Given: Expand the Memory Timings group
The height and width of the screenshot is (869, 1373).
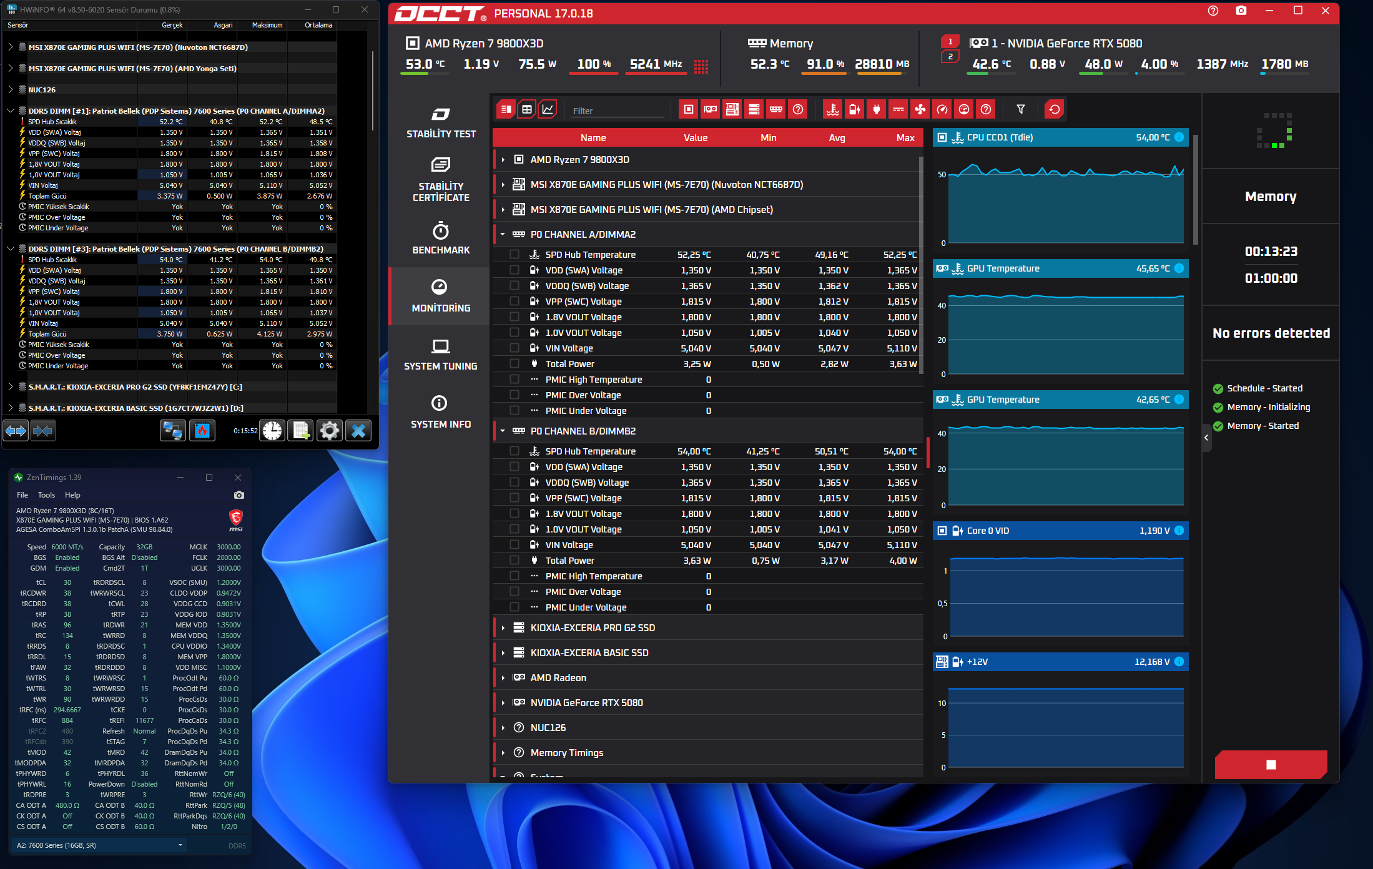Looking at the screenshot, I should pos(503,753).
